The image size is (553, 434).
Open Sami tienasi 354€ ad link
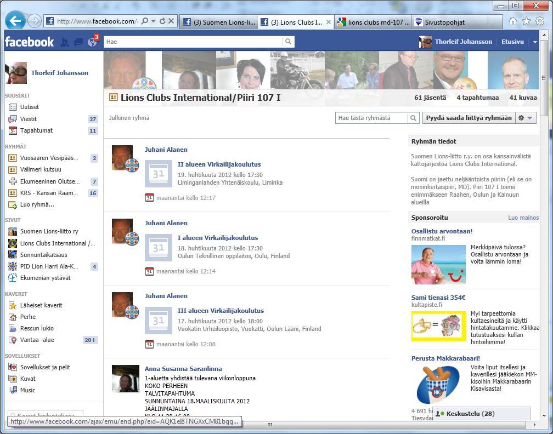(x=438, y=298)
